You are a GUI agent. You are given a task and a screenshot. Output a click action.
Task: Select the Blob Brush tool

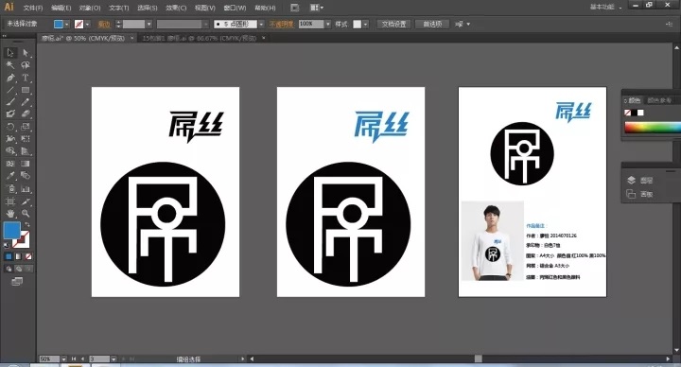pos(10,114)
